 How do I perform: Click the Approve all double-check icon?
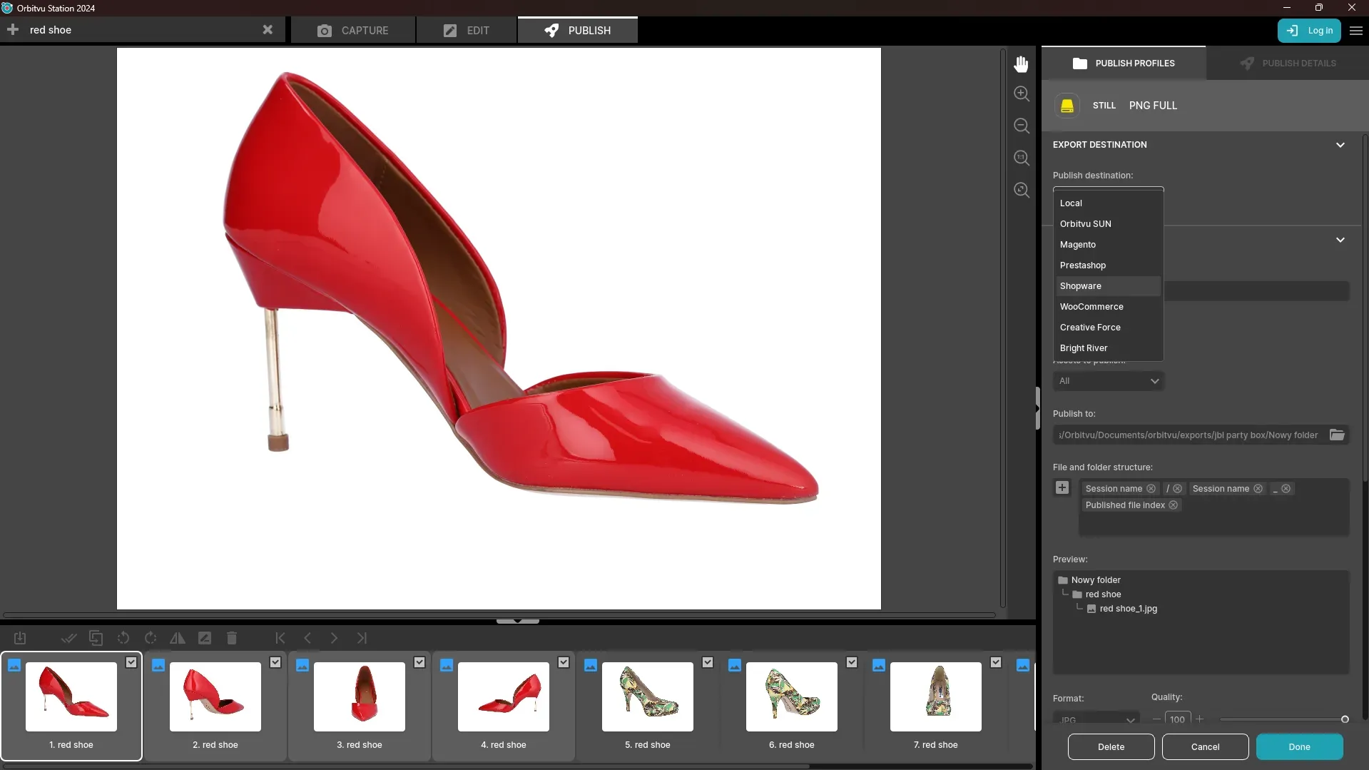click(x=68, y=638)
